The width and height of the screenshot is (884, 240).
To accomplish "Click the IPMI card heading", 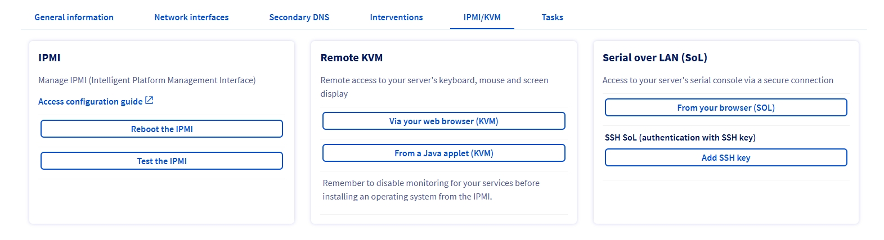I will tap(50, 58).
